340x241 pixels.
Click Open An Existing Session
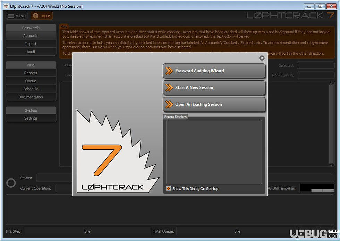click(214, 104)
